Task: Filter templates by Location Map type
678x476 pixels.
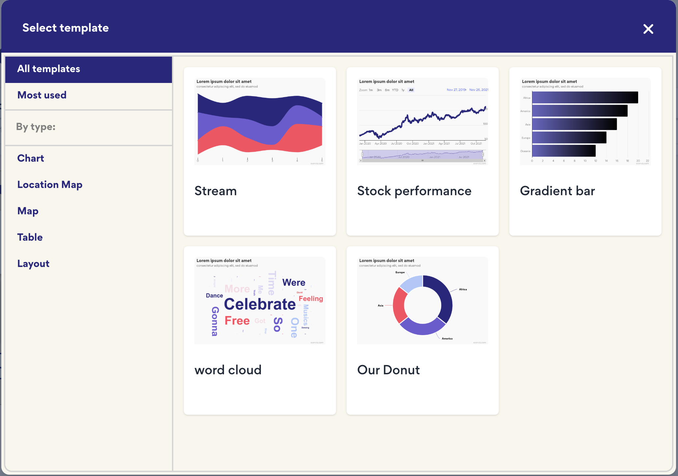Action: [x=50, y=185]
